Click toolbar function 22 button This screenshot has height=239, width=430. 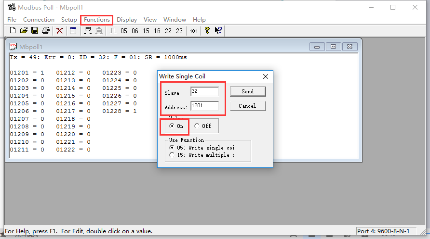point(168,31)
